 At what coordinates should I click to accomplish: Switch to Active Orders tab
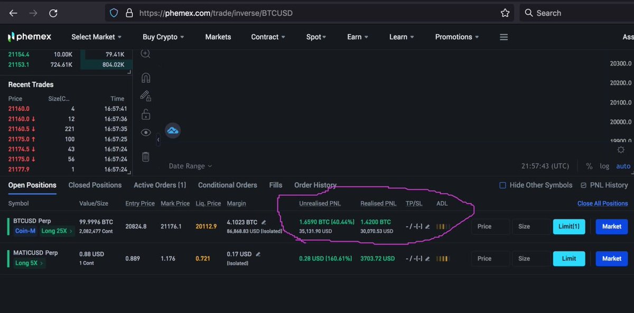click(x=160, y=185)
